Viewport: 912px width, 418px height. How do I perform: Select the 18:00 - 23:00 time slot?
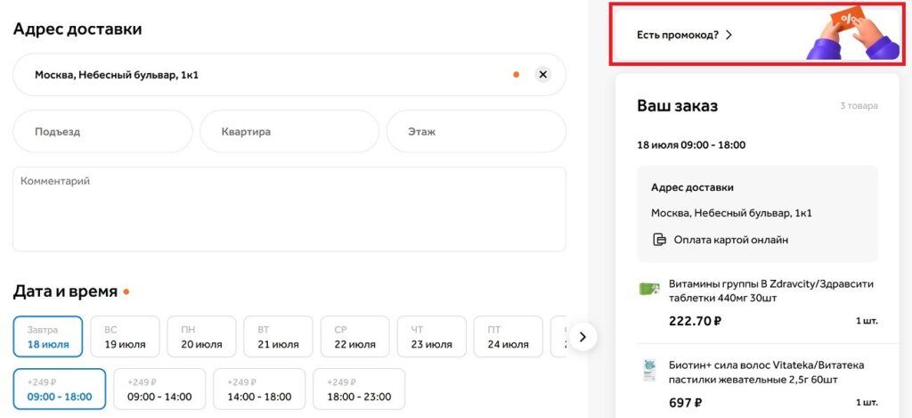click(359, 389)
